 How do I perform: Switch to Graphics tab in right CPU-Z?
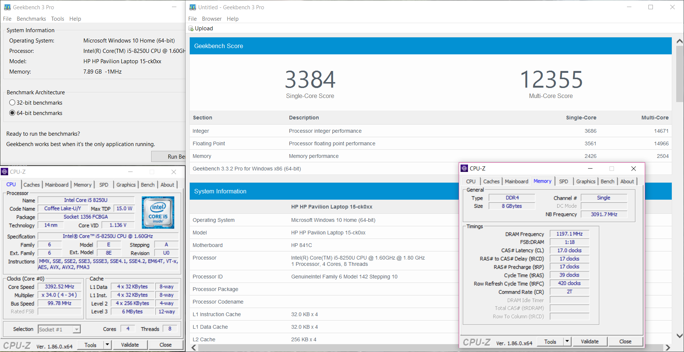[x=586, y=182]
